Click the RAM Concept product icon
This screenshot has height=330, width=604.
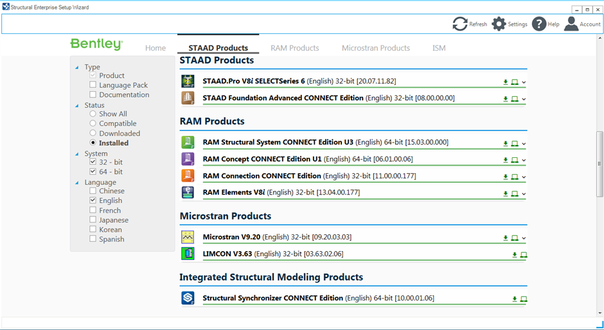click(188, 159)
